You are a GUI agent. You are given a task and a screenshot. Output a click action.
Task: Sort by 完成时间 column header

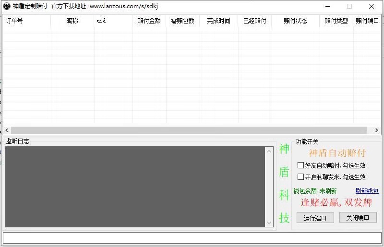[x=219, y=21]
